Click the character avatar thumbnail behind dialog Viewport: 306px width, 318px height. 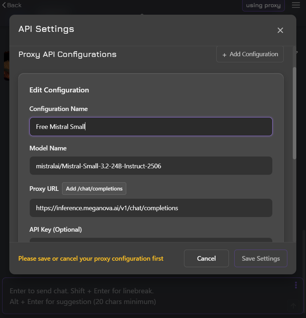pos(6,66)
